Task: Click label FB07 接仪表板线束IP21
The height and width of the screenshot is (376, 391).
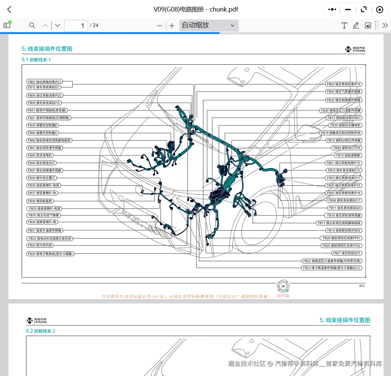Action: pos(45,82)
